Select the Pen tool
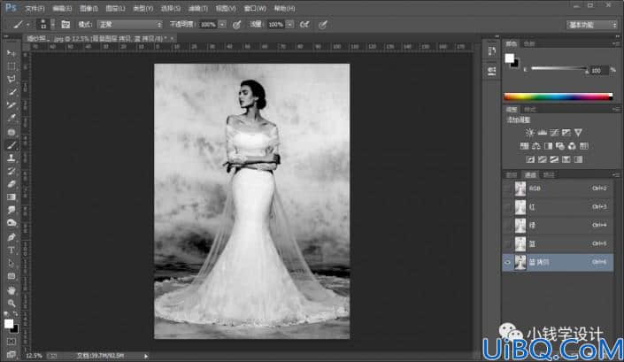 click(12, 237)
